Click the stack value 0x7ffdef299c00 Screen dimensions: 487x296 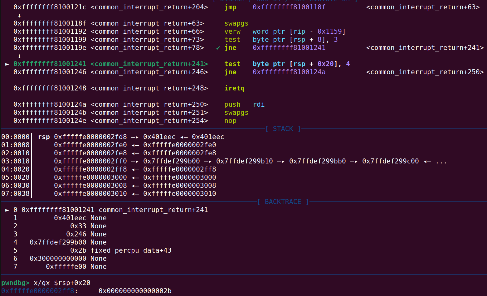coord(390,161)
